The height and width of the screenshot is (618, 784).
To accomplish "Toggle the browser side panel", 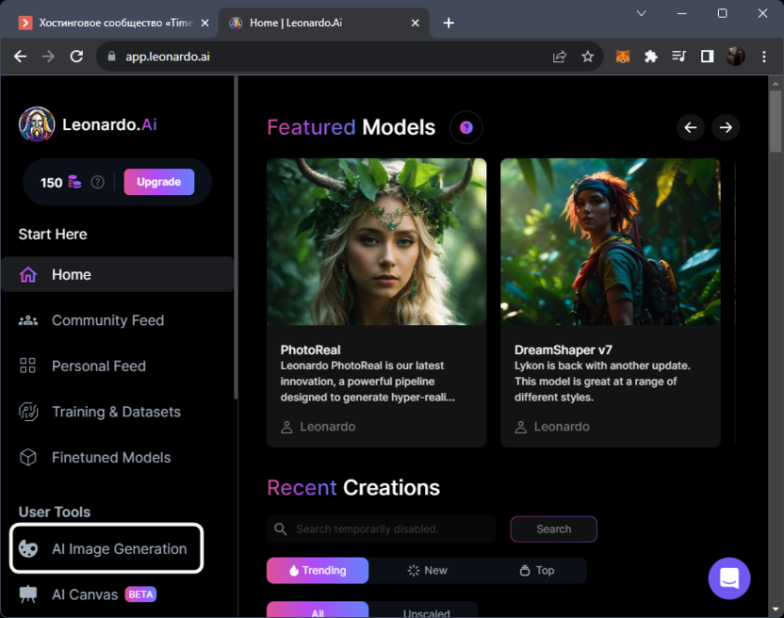I will click(x=707, y=57).
